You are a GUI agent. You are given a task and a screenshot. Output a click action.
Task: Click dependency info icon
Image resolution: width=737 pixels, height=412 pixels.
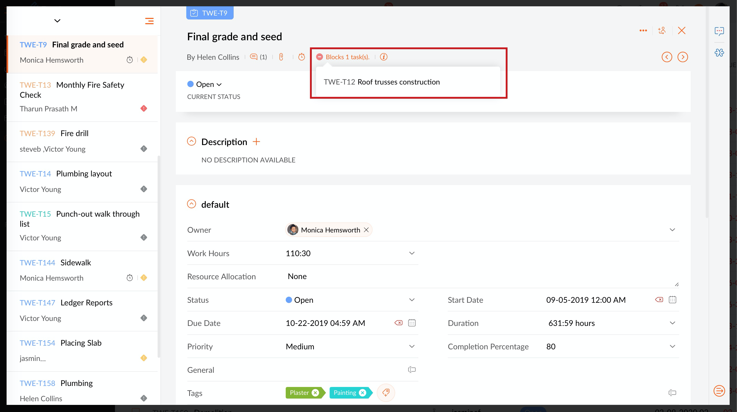384,57
